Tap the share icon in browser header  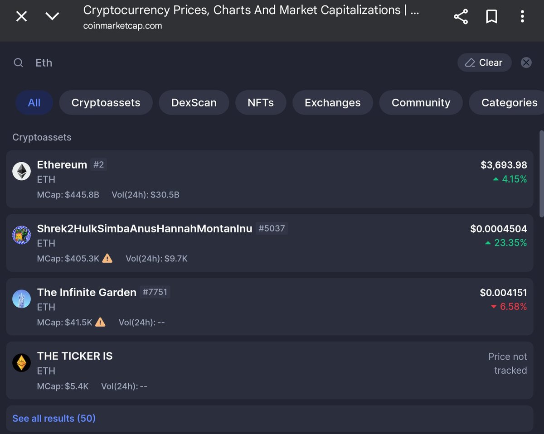tap(461, 17)
